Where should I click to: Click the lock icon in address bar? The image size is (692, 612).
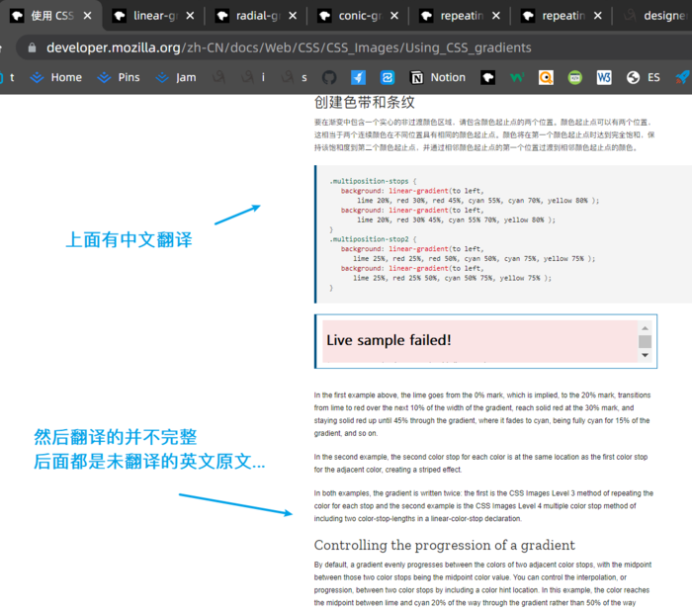click(32, 47)
